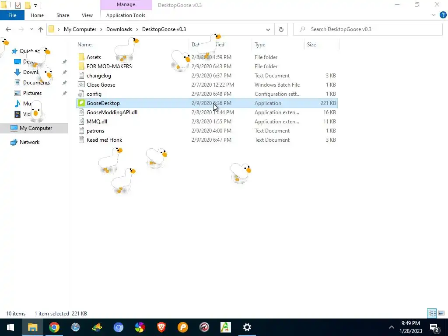This screenshot has width=448, height=336.
Task: Navigate to Downloads breadcrumb
Action: [119, 29]
